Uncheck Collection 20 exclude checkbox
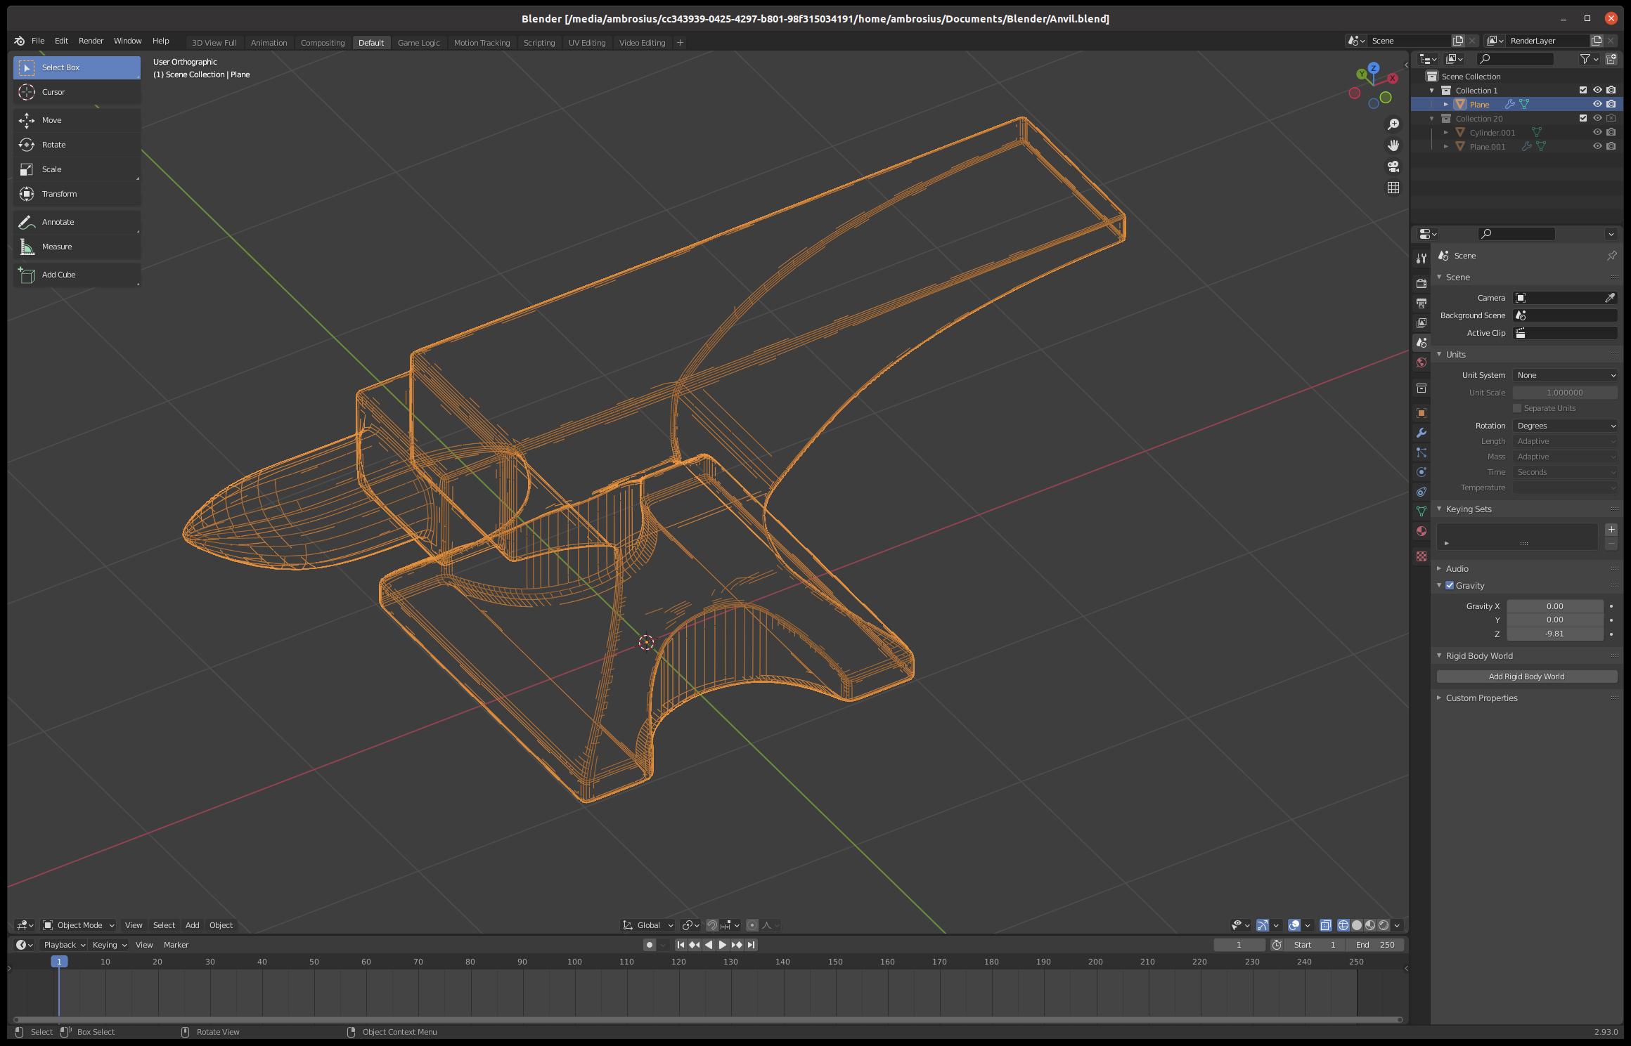Image resolution: width=1631 pixels, height=1046 pixels. coord(1583,118)
